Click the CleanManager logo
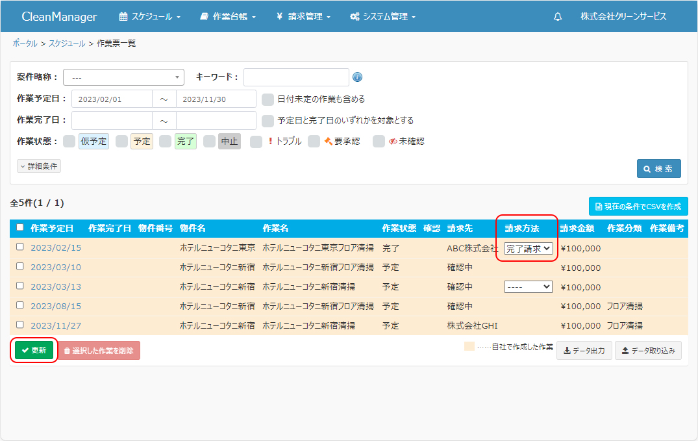The width and height of the screenshot is (698, 441). (x=59, y=17)
